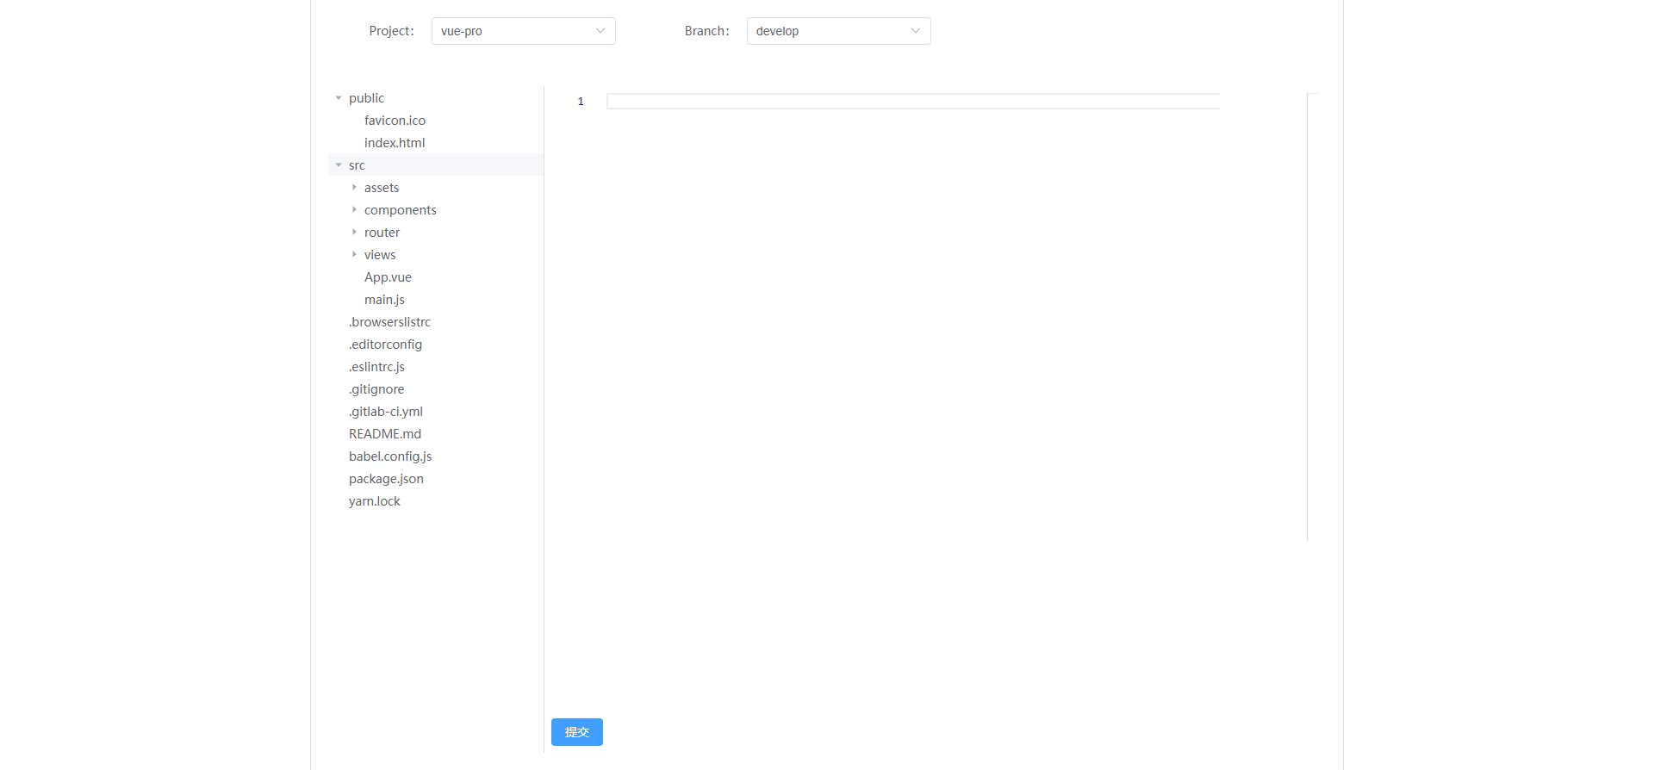The height and width of the screenshot is (770, 1654).
Task: Expand the components folder arrow
Action: 354,210
